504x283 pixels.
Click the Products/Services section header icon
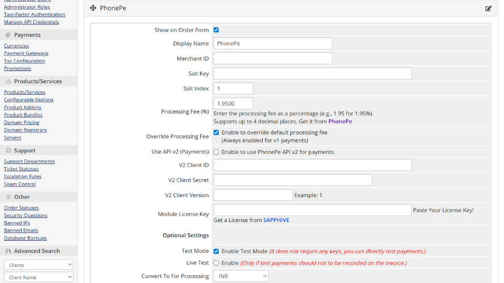click(x=8, y=81)
